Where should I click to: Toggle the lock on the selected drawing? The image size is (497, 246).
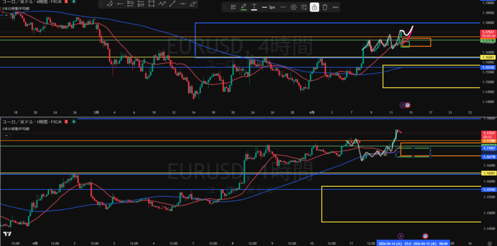pos(315,7)
